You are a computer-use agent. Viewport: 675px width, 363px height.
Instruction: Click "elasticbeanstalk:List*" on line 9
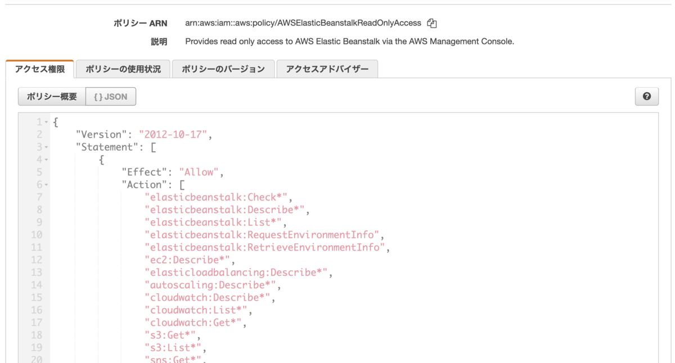coord(214,222)
